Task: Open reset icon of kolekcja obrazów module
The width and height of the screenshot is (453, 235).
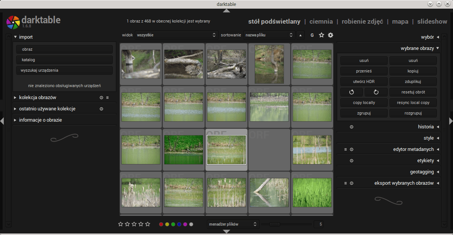Action: pyautogui.click(x=101, y=98)
